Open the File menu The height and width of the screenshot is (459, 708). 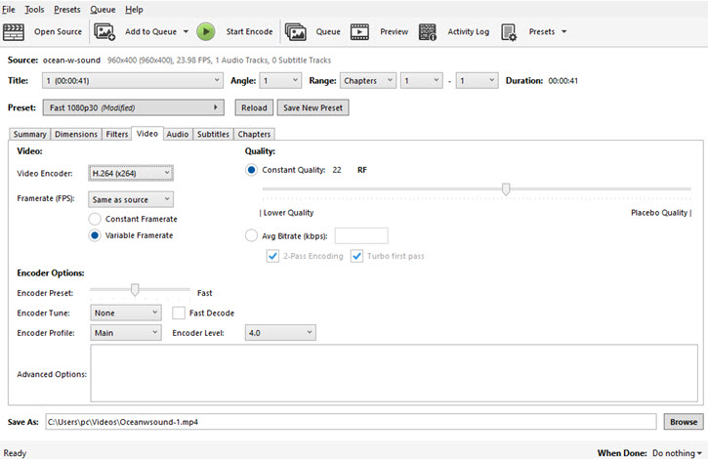coord(9,10)
